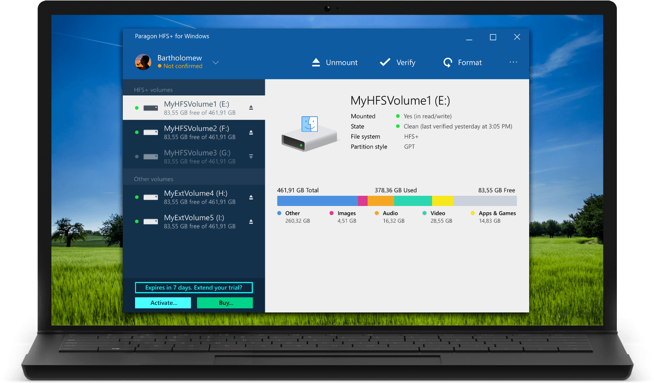Image resolution: width=654 pixels, height=383 pixels.
Task: Click the Verify toolbar label
Action: point(406,62)
